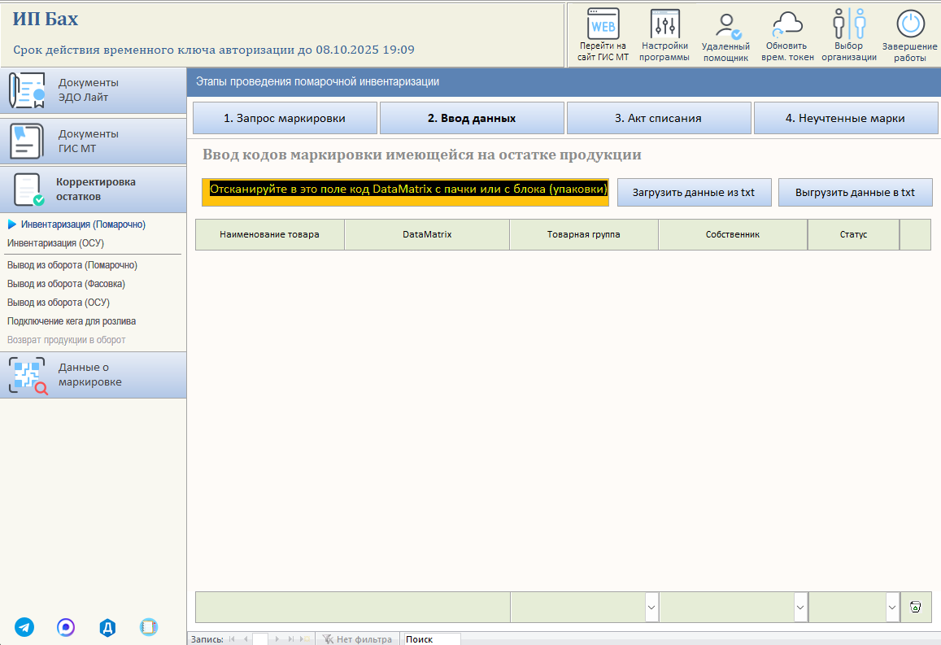This screenshot has height=645, width=941.
Task: Click Собственник column header
Action: (x=733, y=234)
